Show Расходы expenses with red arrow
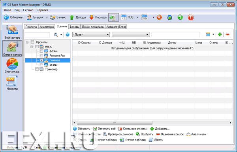Screen dimensions: 237x152 [98, 17]
